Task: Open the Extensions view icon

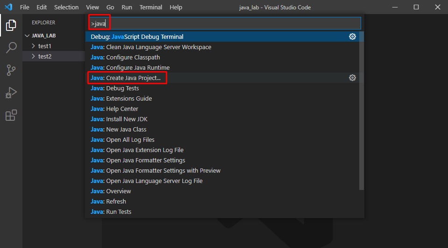Action: click(x=11, y=115)
